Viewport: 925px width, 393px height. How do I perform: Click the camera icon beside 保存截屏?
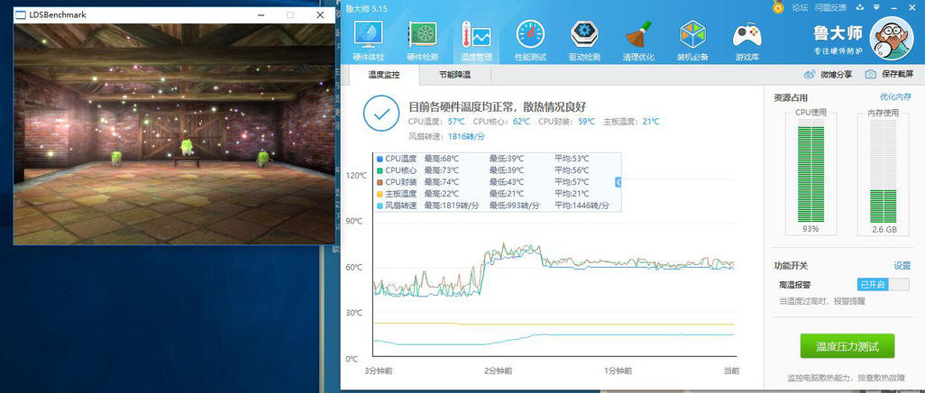(870, 74)
